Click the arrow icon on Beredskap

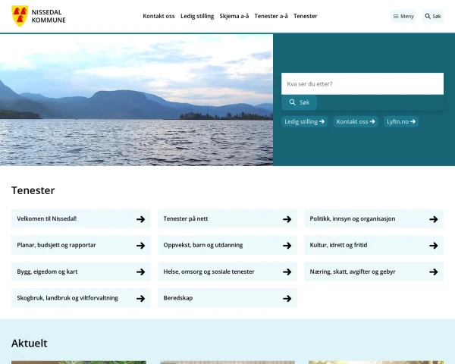[287, 298]
